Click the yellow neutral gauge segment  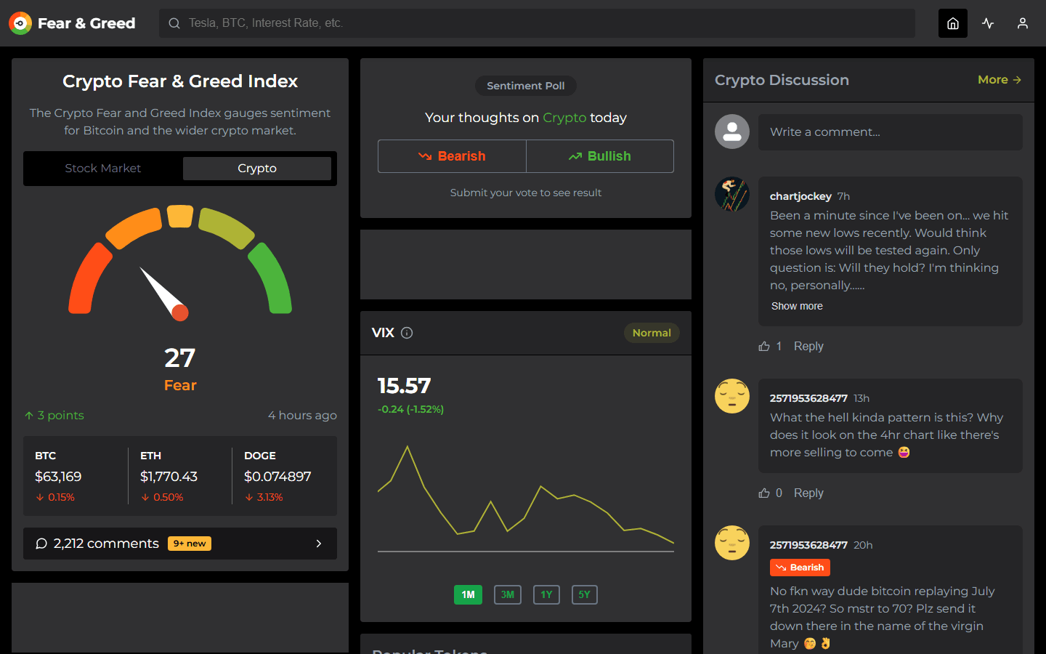tap(180, 217)
